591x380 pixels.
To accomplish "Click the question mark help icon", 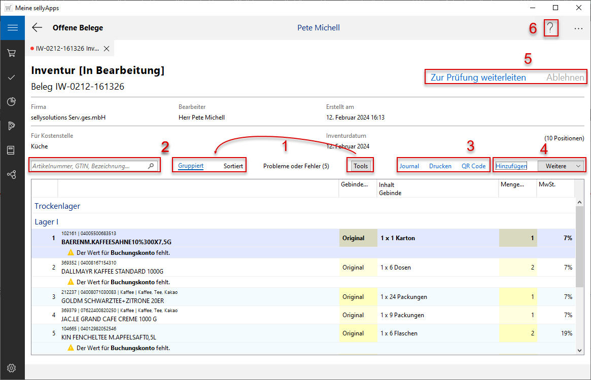I will pyautogui.click(x=550, y=28).
